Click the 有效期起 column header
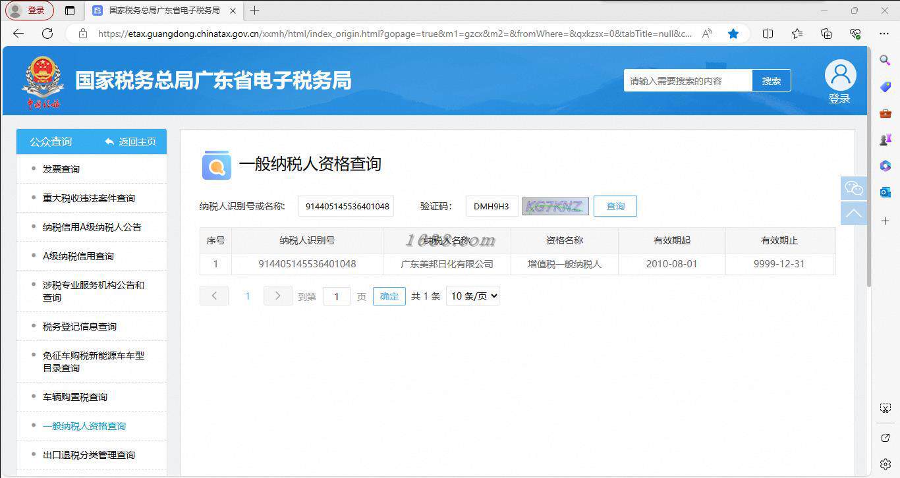This screenshot has width=900, height=478. click(672, 240)
